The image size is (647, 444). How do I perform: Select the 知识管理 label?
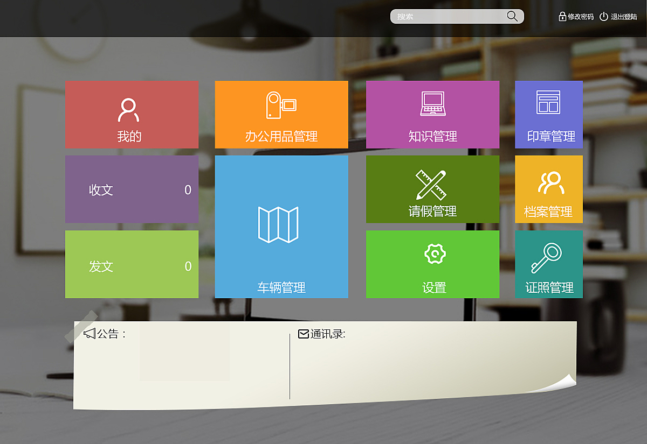point(433,137)
